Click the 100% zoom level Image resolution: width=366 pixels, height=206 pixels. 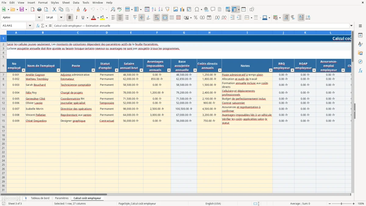361,204
